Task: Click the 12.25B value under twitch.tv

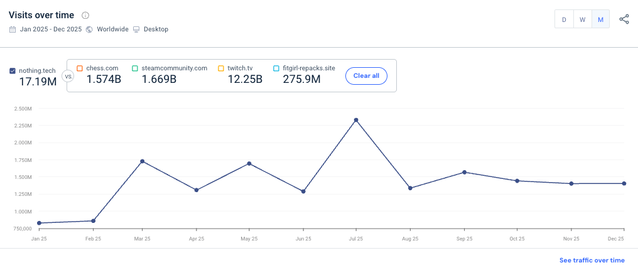Action: click(244, 79)
